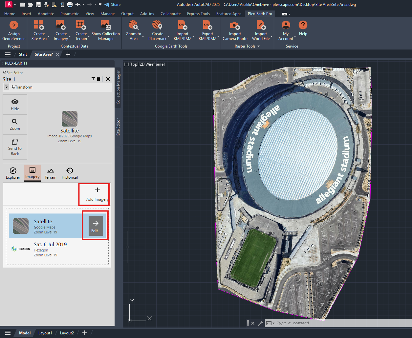Click the Import Camera Photo icon

coord(235,25)
